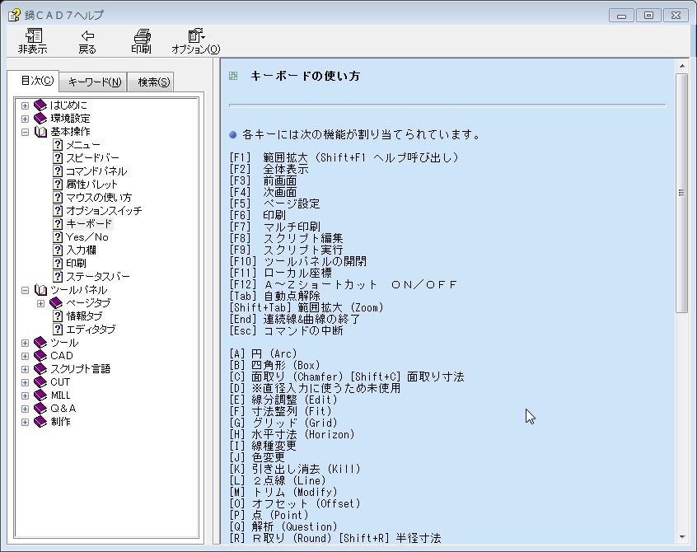Click the content scrollbar up arrow

click(682, 66)
